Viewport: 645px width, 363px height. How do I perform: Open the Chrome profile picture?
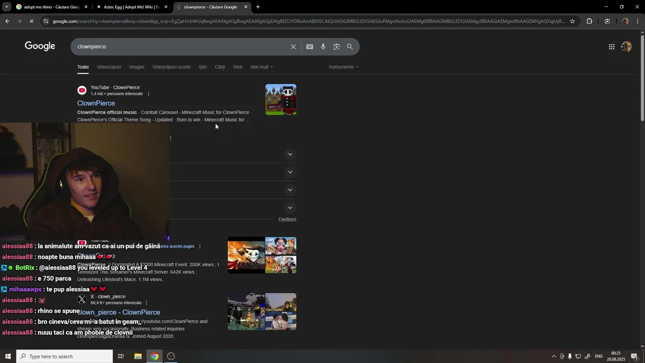[625, 21]
